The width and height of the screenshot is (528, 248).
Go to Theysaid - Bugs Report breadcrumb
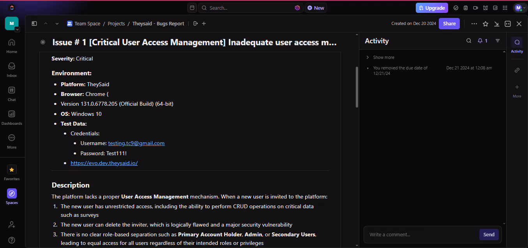click(158, 23)
